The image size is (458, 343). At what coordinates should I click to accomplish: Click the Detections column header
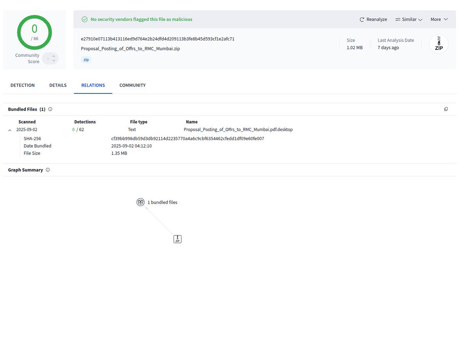85,122
